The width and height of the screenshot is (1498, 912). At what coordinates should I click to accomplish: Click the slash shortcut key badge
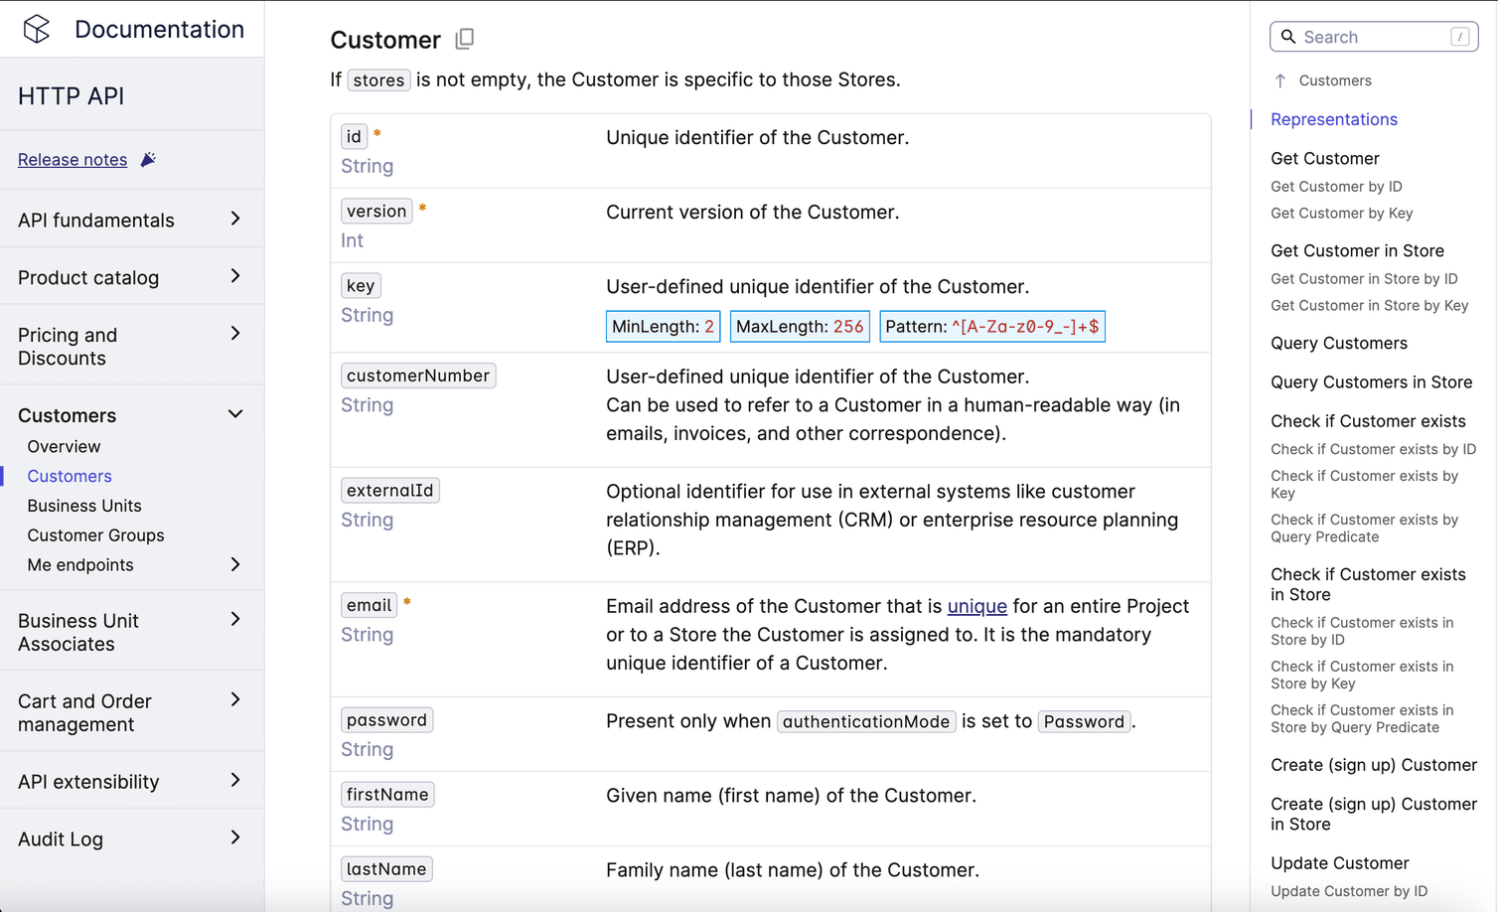click(x=1459, y=37)
